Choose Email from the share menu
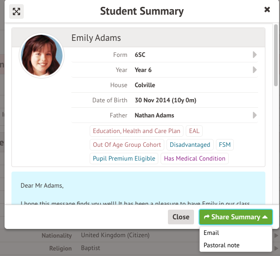The image size is (280, 256). (x=211, y=233)
